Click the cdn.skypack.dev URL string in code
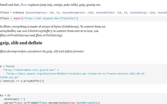Viewport: 167px width, 104px height. [50, 18]
